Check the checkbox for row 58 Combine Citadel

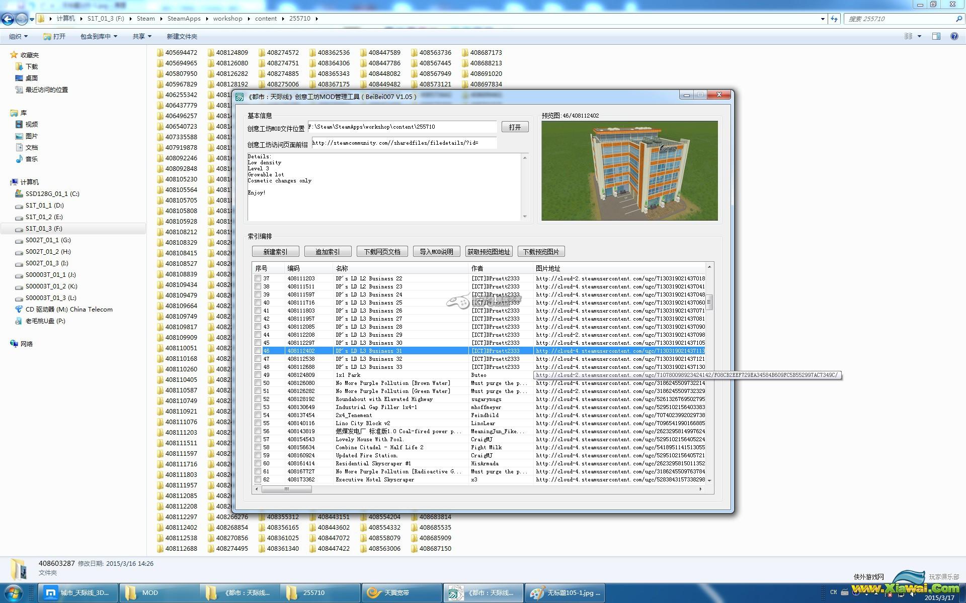[258, 447]
